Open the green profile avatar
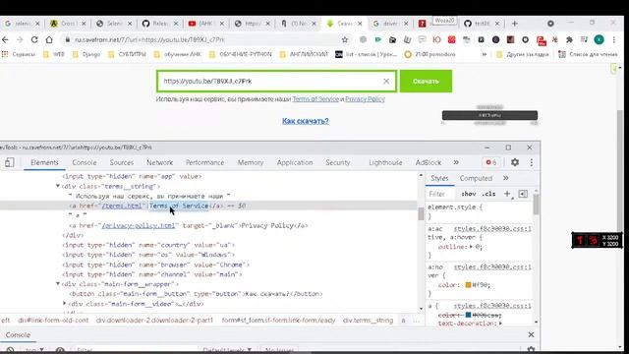Screen dimensions: 629x354 coord(599,39)
